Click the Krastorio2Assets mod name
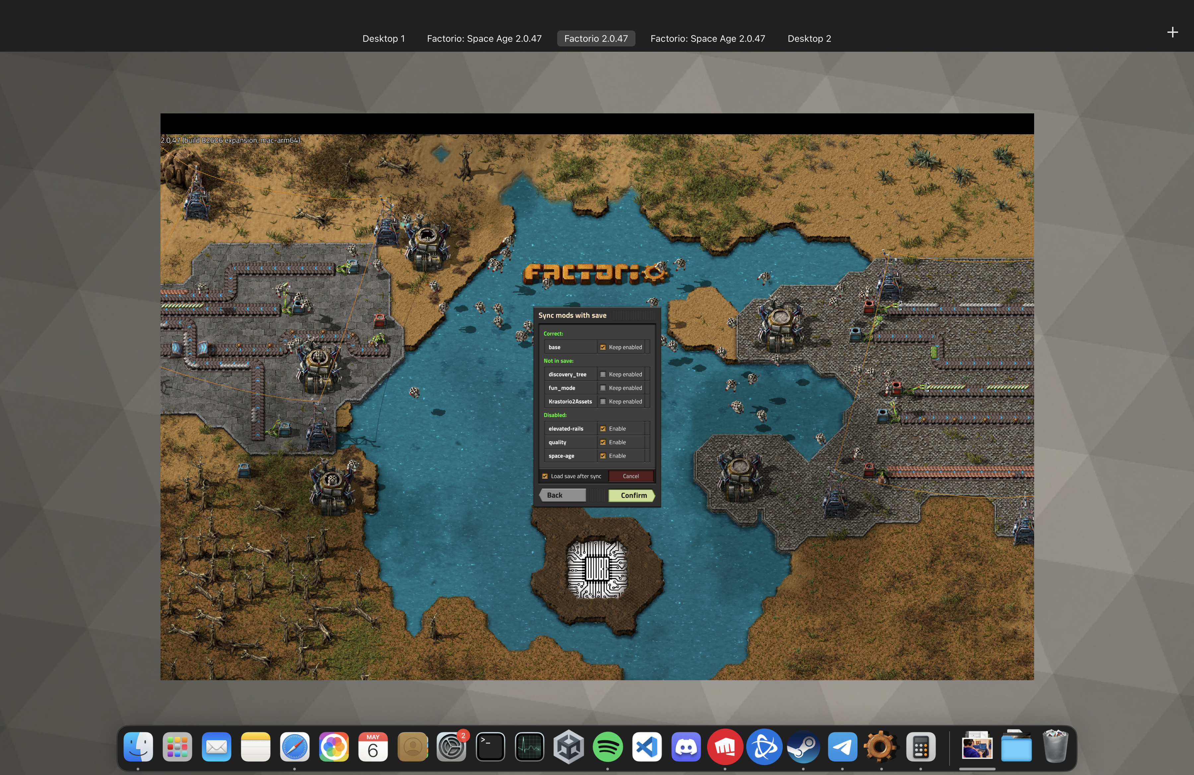The width and height of the screenshot is (1194, 775). click(x=570, y=401)
